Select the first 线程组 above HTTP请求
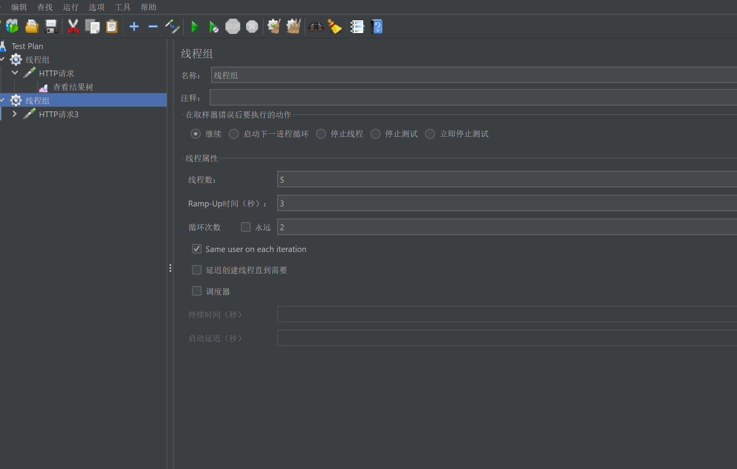The width and height of the screenshot is (737, 469). click(x=37, y=60)
